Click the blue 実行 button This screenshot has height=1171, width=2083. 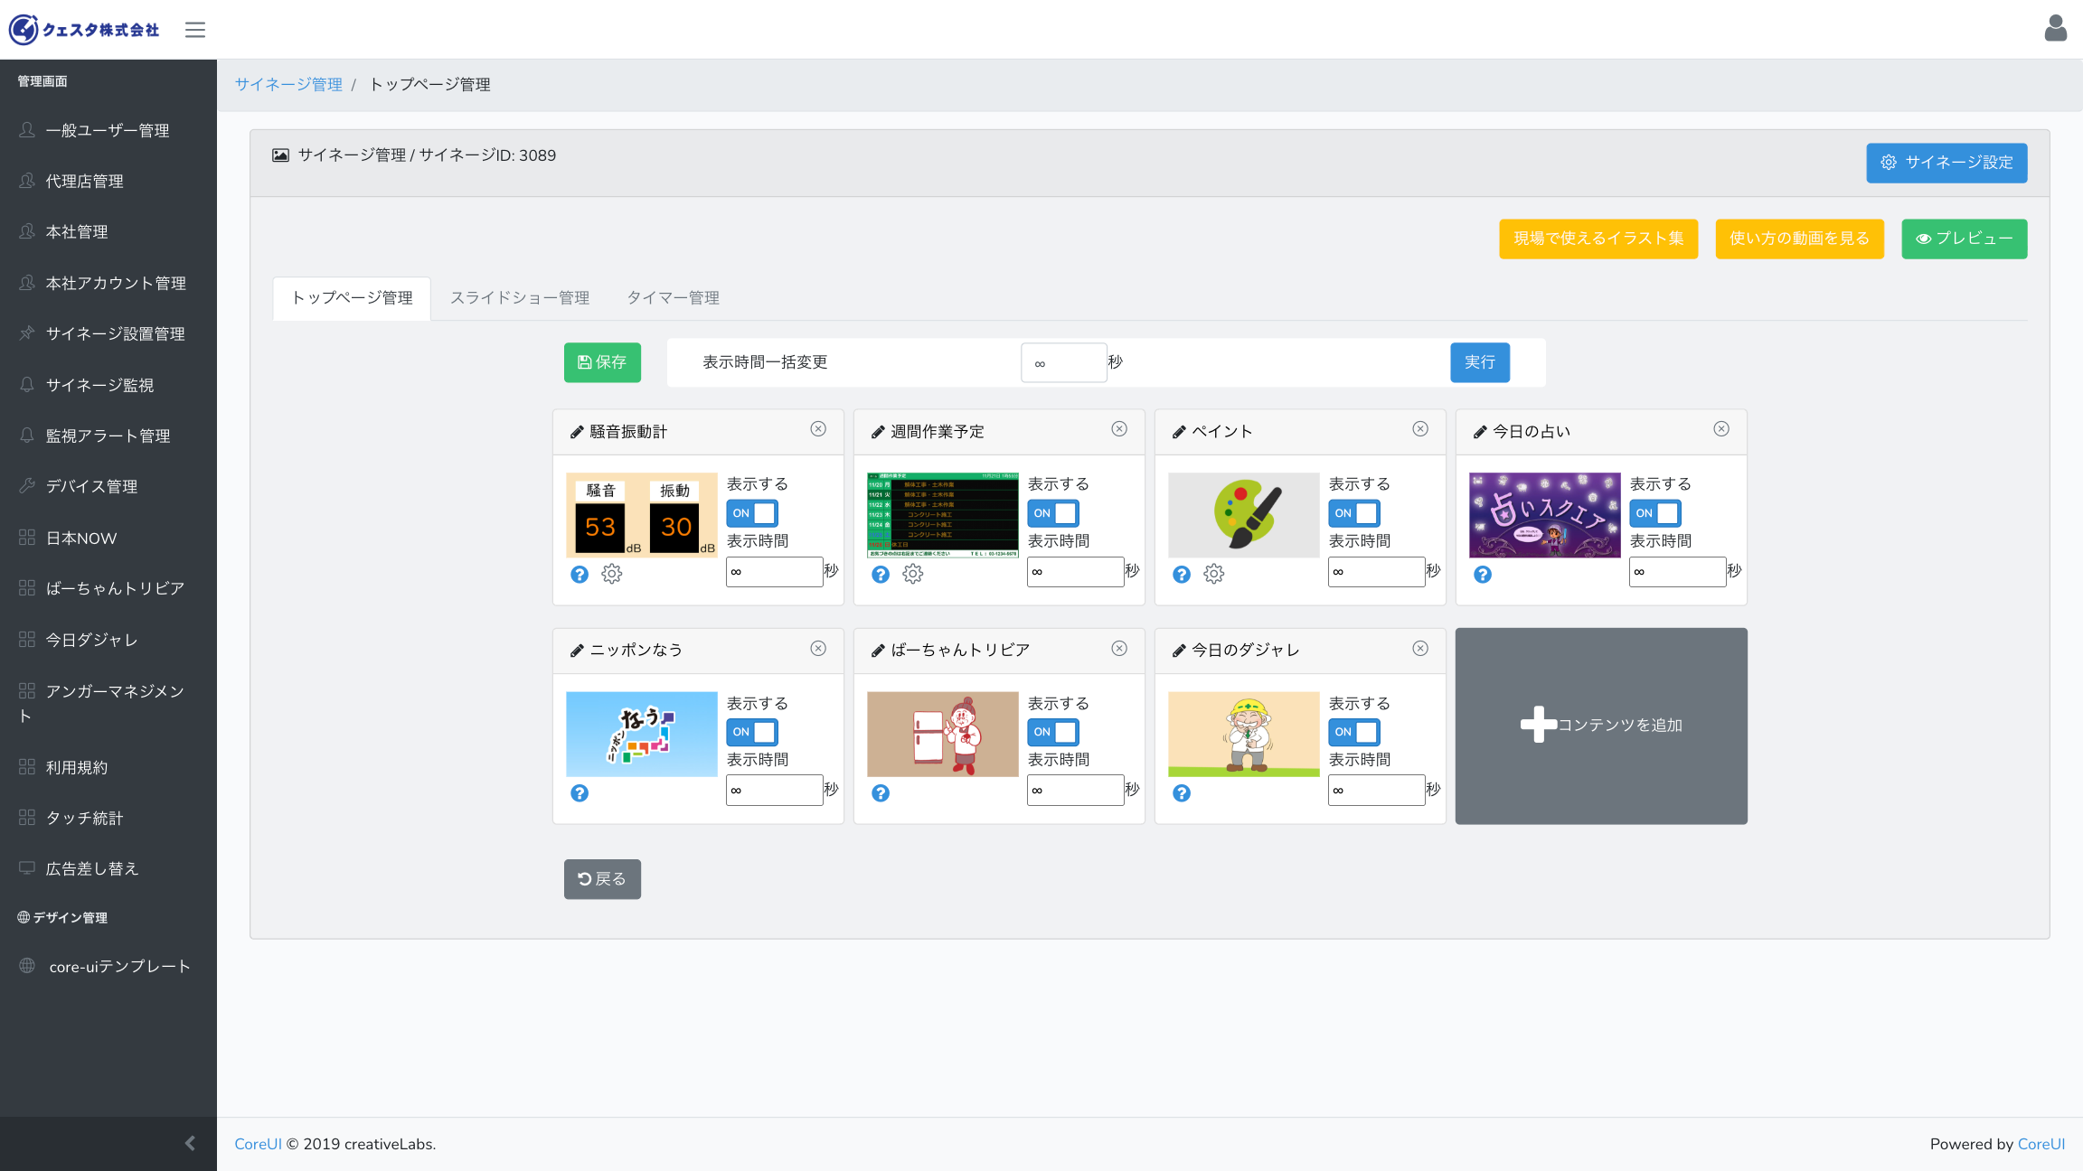(1480, 362)
